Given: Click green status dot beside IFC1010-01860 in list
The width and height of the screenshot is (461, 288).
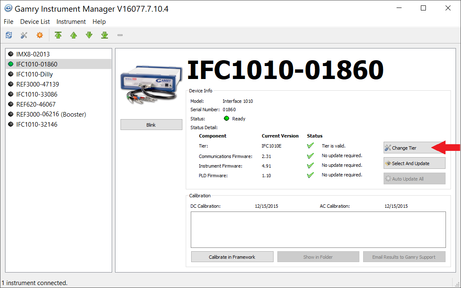Looking at the screenshot, I should 11,64.
